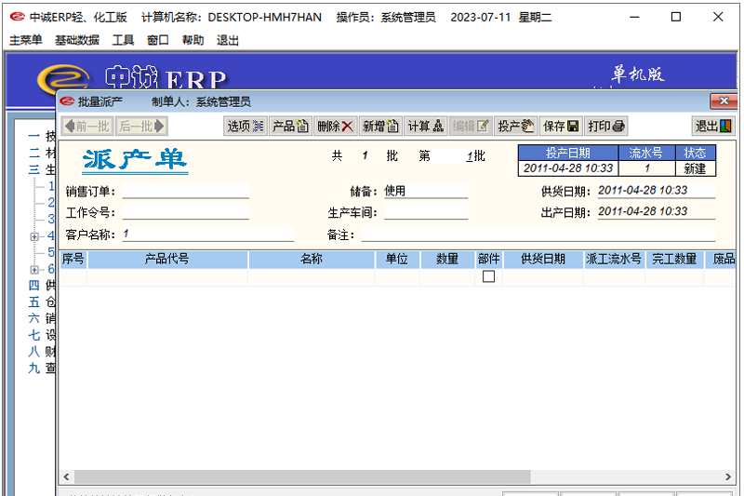
Task: Select tree section 四 in sidebar
Action: 41,286
